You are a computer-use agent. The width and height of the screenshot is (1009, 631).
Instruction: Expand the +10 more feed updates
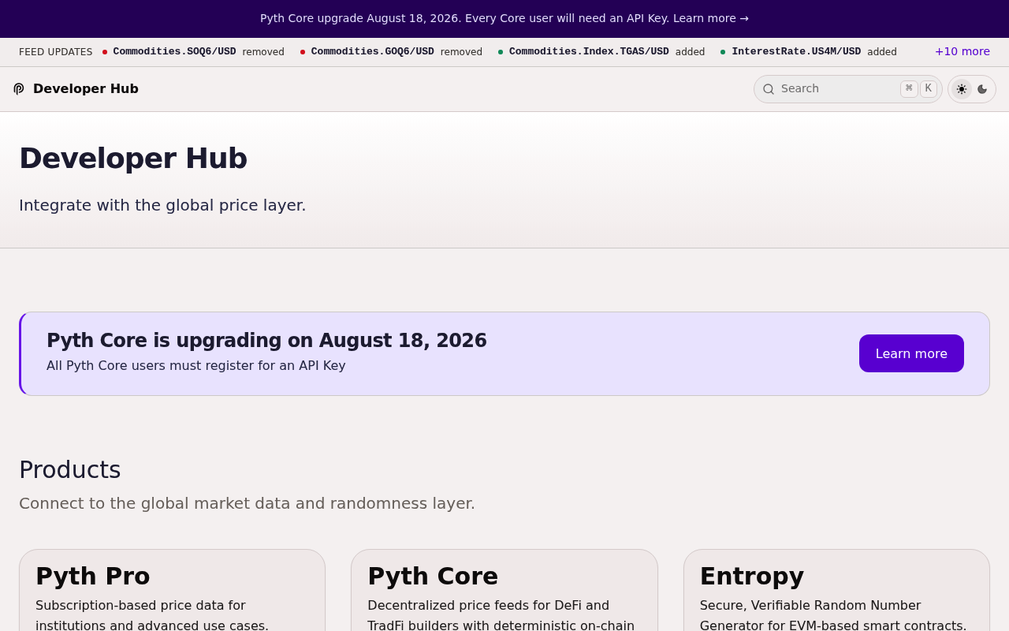click(962, 51)
